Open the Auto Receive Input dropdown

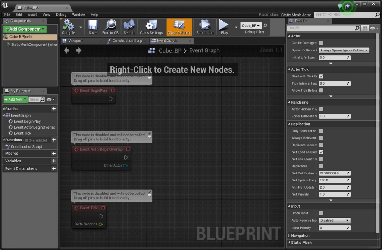335,221
